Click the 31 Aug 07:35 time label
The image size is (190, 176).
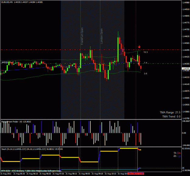[58, 174]
